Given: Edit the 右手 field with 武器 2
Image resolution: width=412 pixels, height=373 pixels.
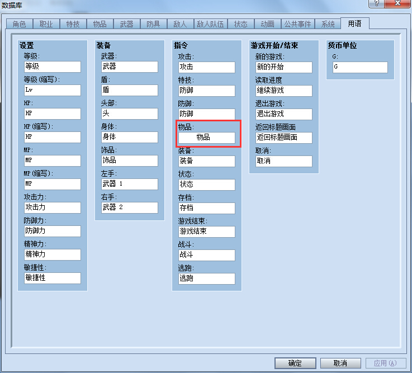Looking at the screenshot, I should click(130, 207).
